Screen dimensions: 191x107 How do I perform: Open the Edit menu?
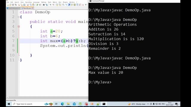point(12,2)
